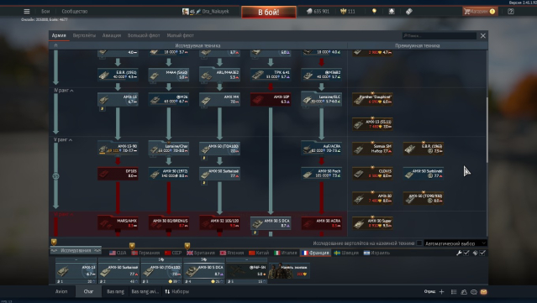537x303 pixels.
Task: Open the chat bubble icon in bottom bar
Action: (x=474, y=292)
